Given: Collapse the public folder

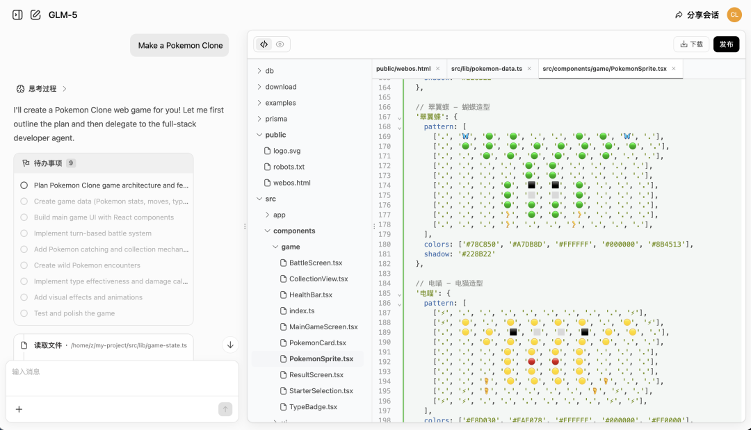Looking at the screenshot, I should 259,135.
